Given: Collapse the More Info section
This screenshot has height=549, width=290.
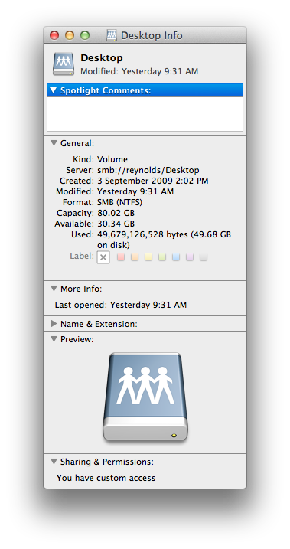Looking at the screenshot, I should 53,289.
